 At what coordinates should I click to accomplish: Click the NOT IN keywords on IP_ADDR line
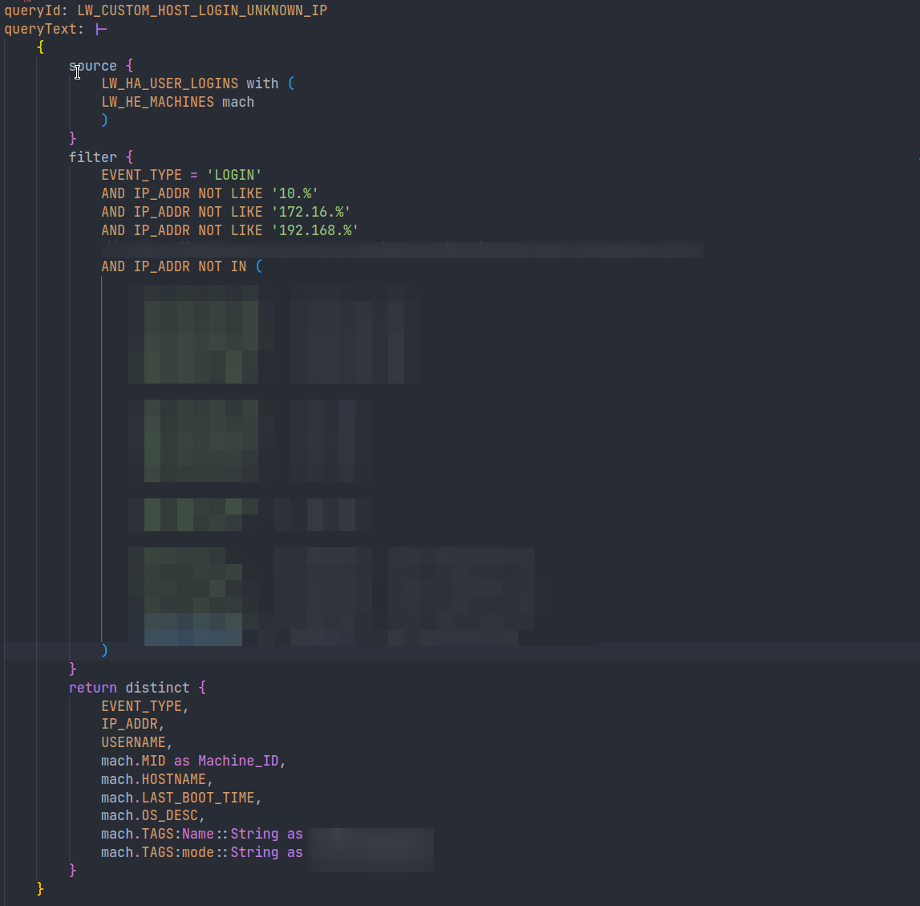coord(222,266)
